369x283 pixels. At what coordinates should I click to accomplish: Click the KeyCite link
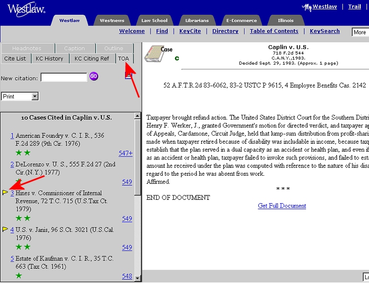click(190, 31)
